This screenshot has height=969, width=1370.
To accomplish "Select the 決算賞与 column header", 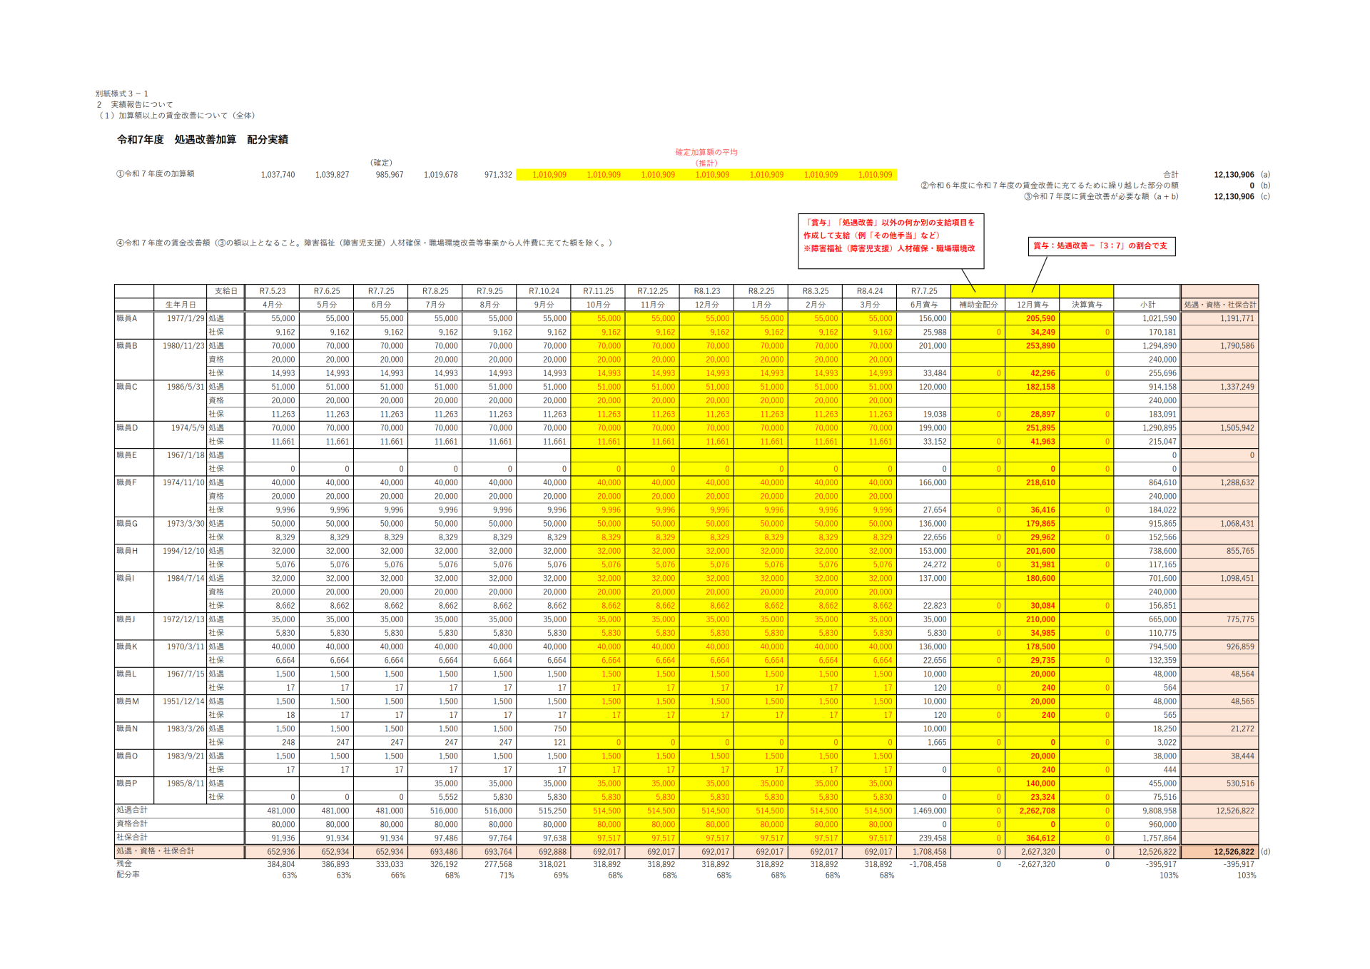I will point(1086,305).
